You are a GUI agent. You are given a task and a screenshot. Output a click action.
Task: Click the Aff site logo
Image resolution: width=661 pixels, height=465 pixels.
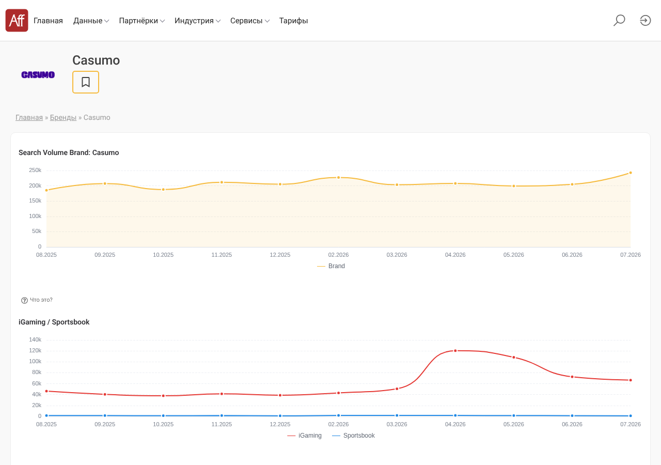pos(17,21)
